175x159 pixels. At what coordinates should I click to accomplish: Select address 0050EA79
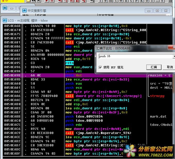(x=12, y=38)
